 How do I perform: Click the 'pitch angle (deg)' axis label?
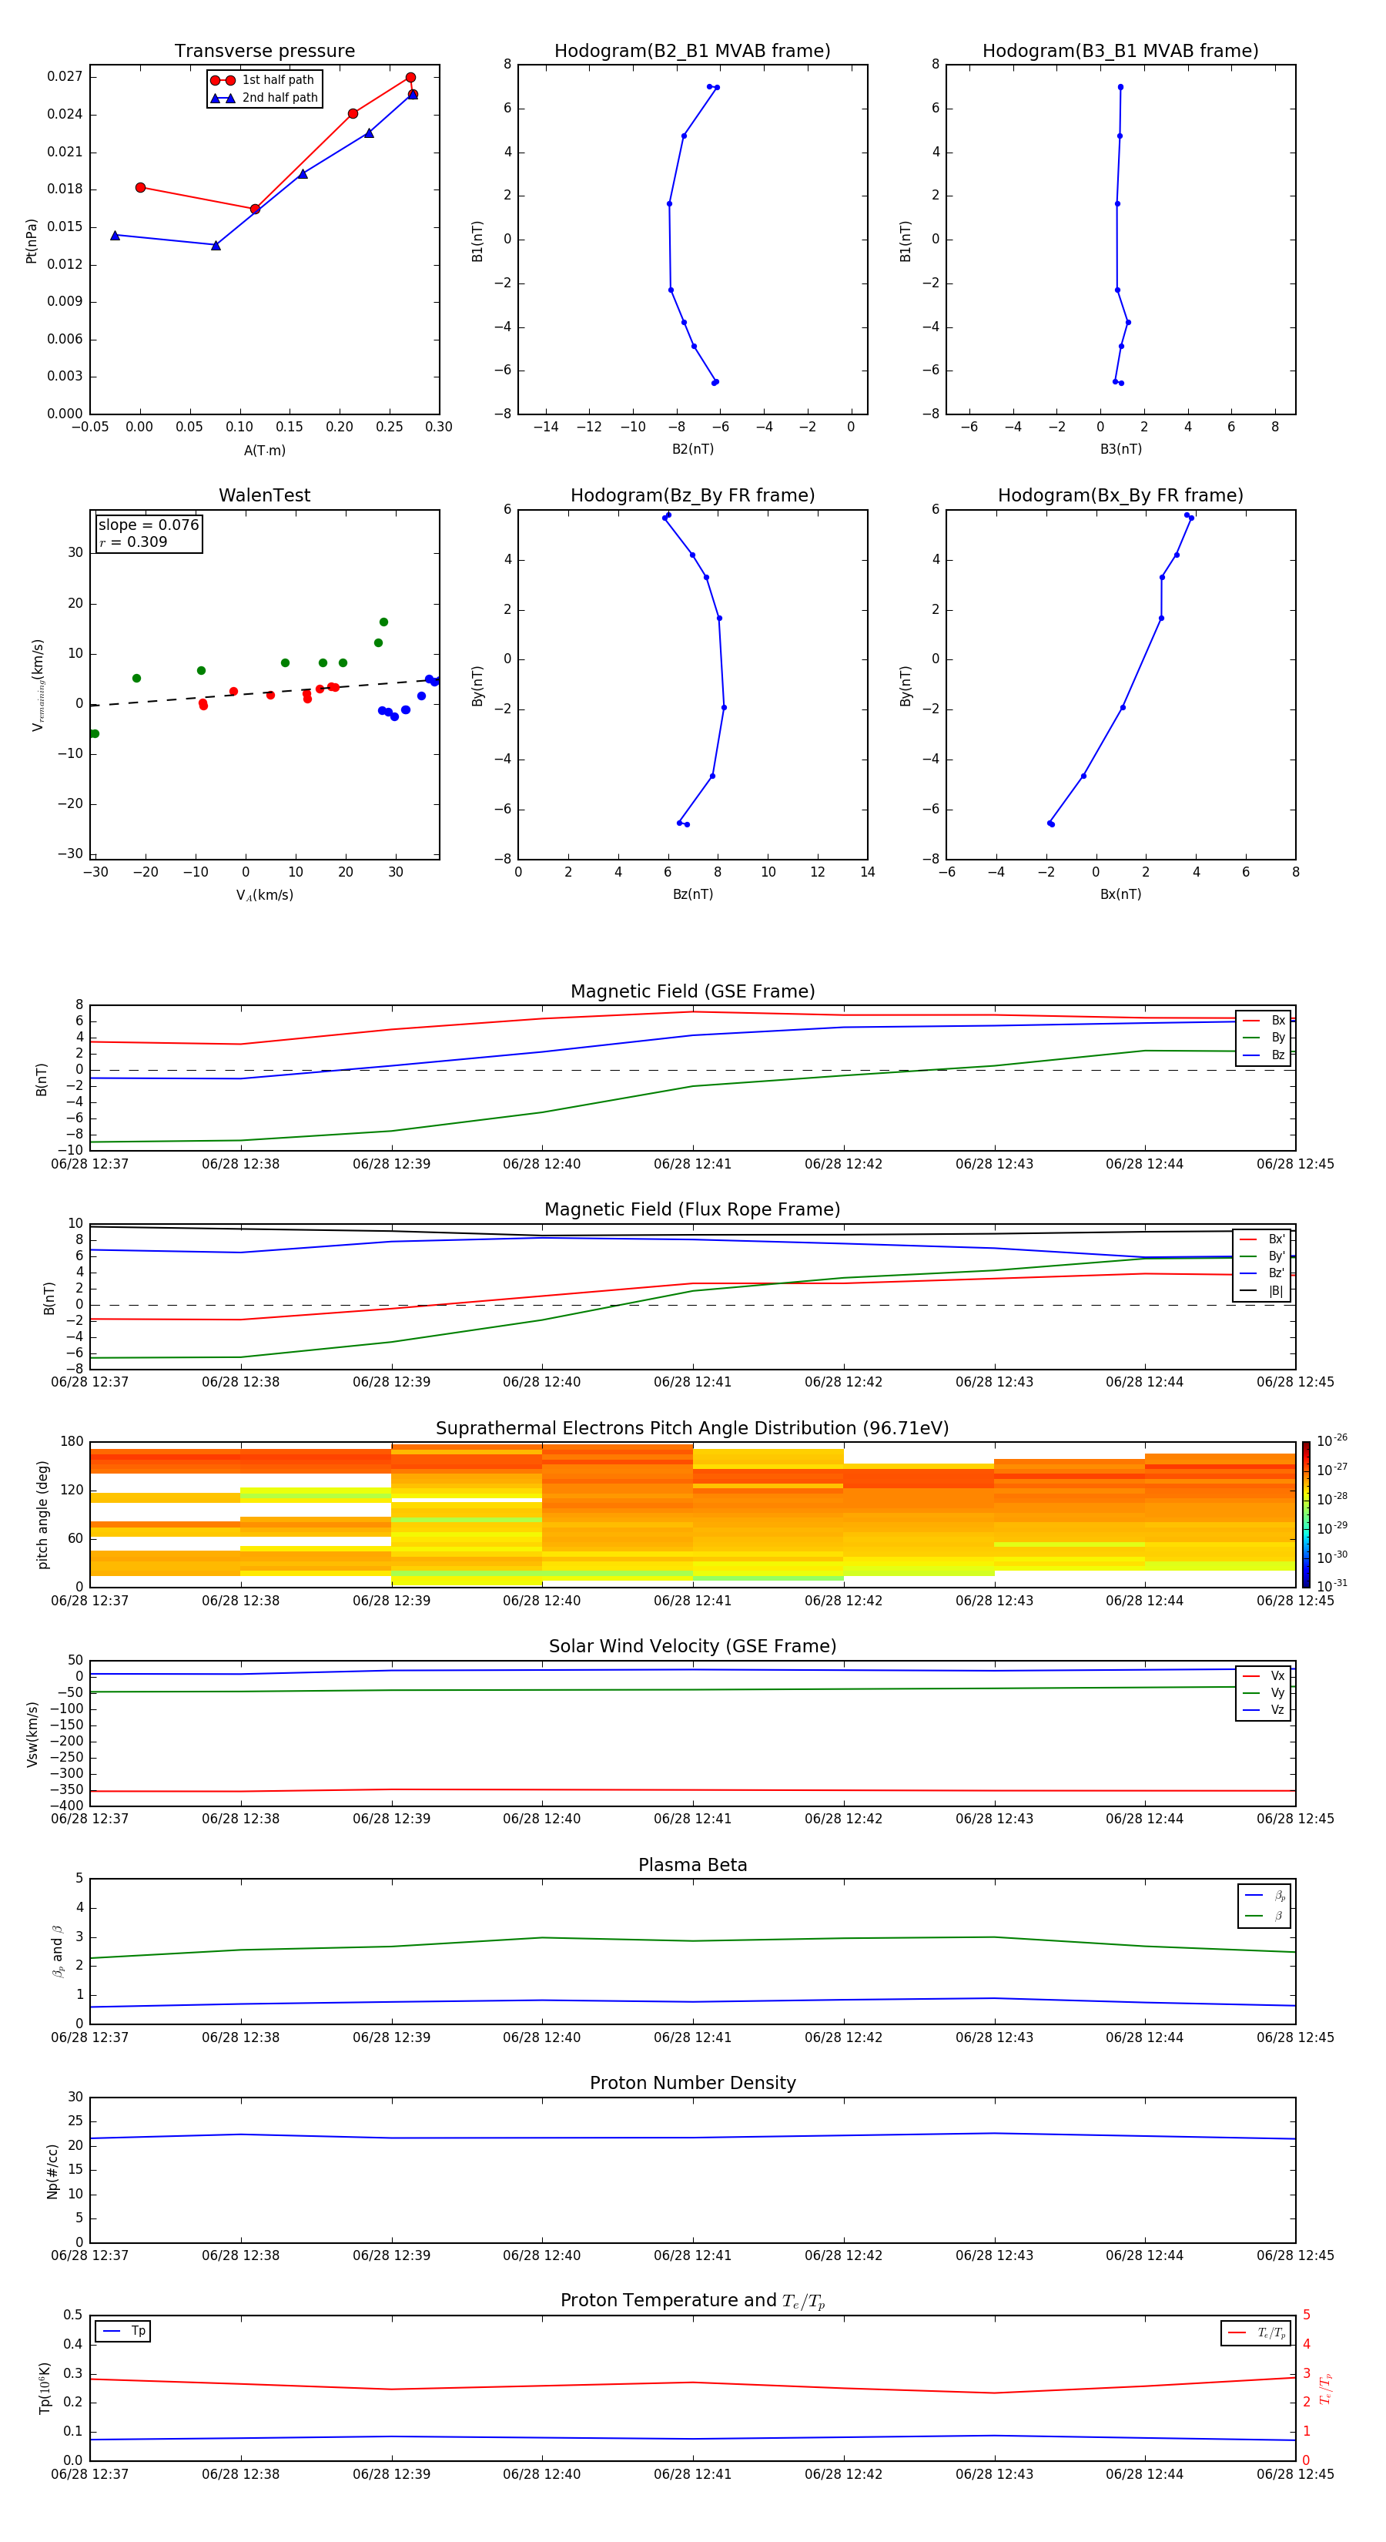[x=42, y=1514]
